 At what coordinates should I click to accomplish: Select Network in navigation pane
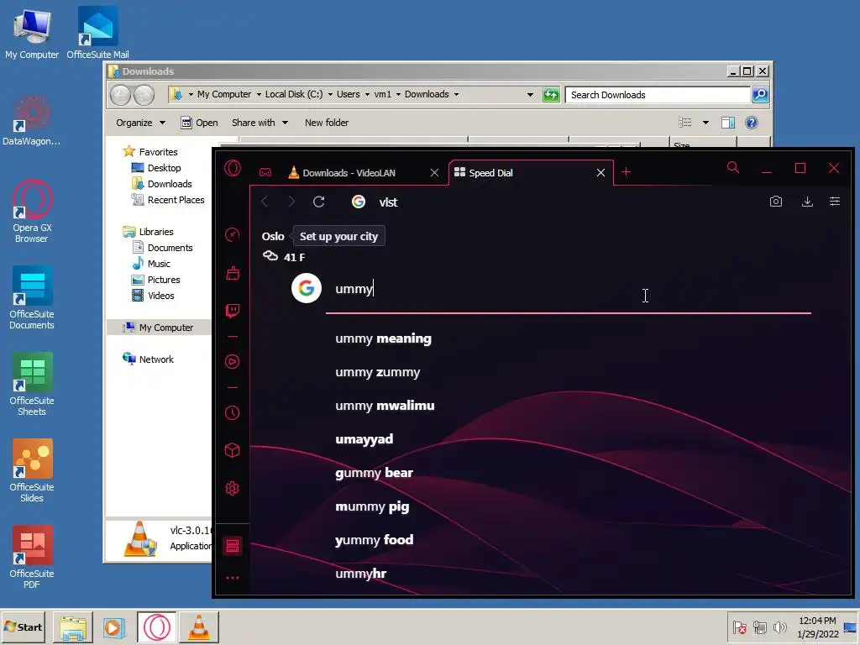pyautogui.click(x=156, y=359)
